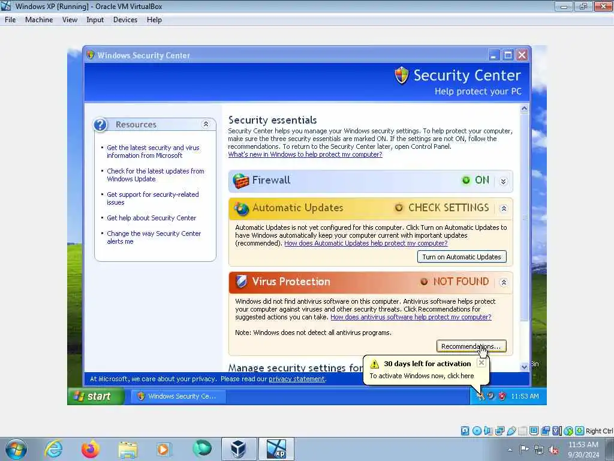Click the VirtualBox Manager cube taskbar icon
Screen dimensions: 614x461
tap(239, 449)
